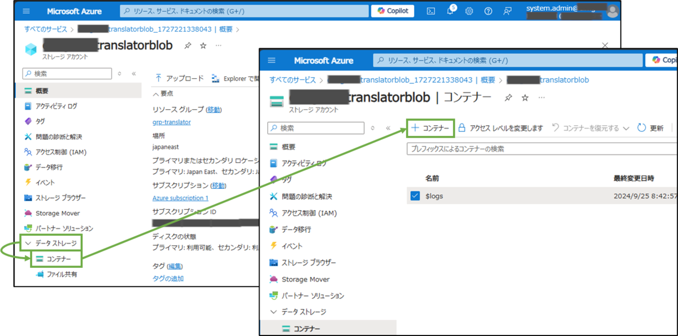
Task: Click global search box in back window
Action: [x=243, y=11]
